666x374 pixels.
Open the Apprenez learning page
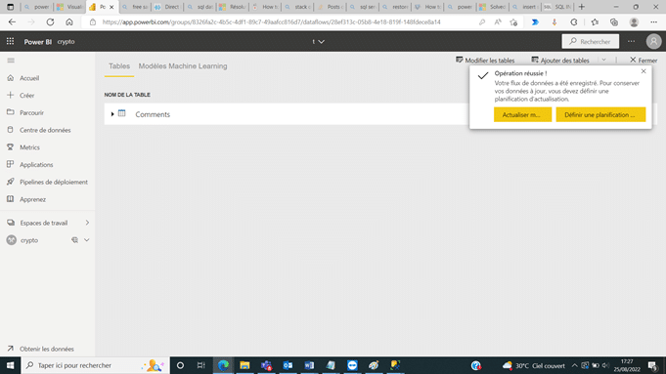coord(32,199)
